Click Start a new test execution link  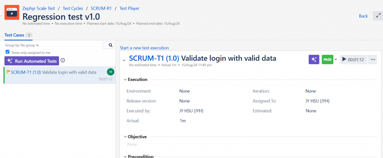144,48
